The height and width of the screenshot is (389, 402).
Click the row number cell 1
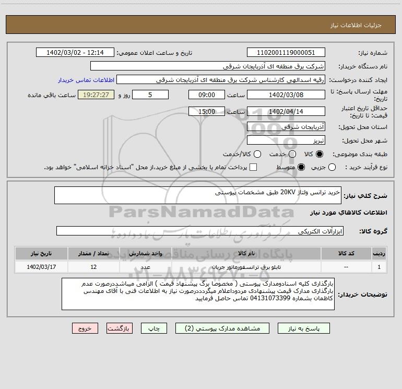(x=379, y=267)
